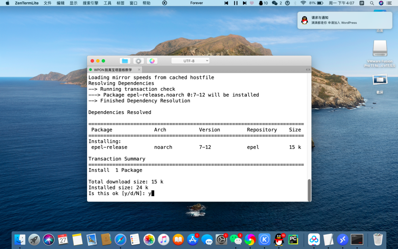Open the 标签 menu
The image size is (398, 249).
pyautogui.click(x=120, y=3)
